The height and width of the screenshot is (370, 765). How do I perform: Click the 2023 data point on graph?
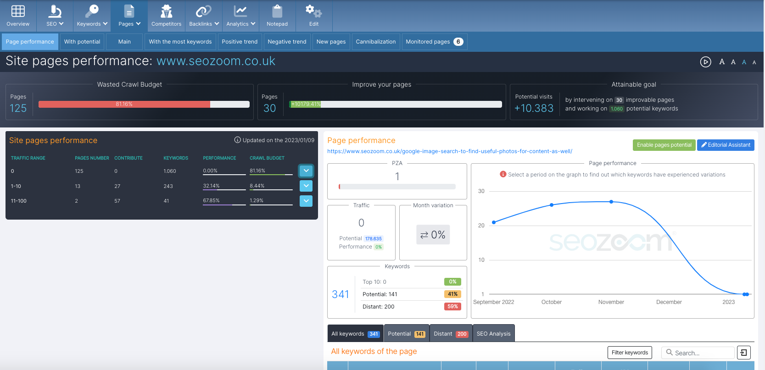coord(746,294)
